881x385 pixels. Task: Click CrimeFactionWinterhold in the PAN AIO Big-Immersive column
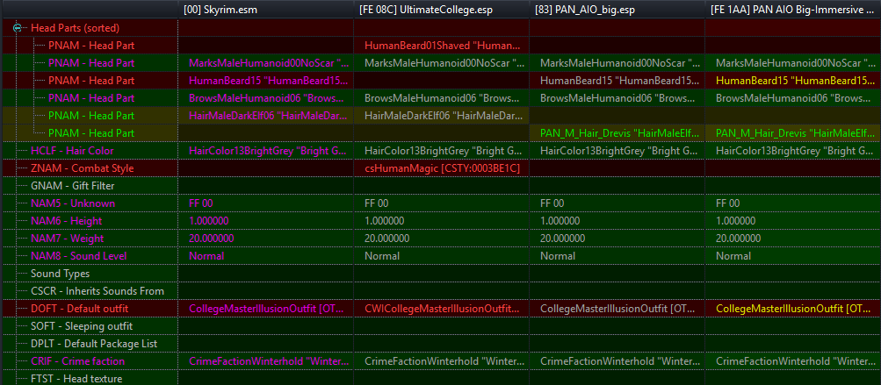pos(795,360)
